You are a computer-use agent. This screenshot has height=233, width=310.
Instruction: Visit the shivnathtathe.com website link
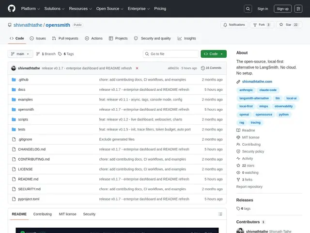257,82
